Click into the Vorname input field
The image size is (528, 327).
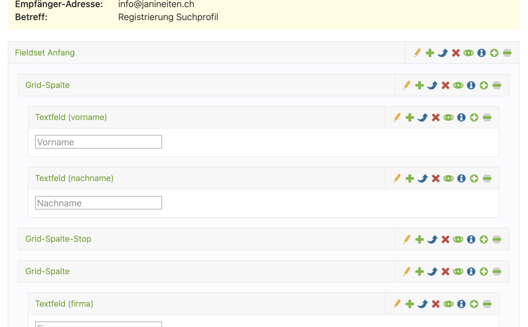[x=98, y=142]
